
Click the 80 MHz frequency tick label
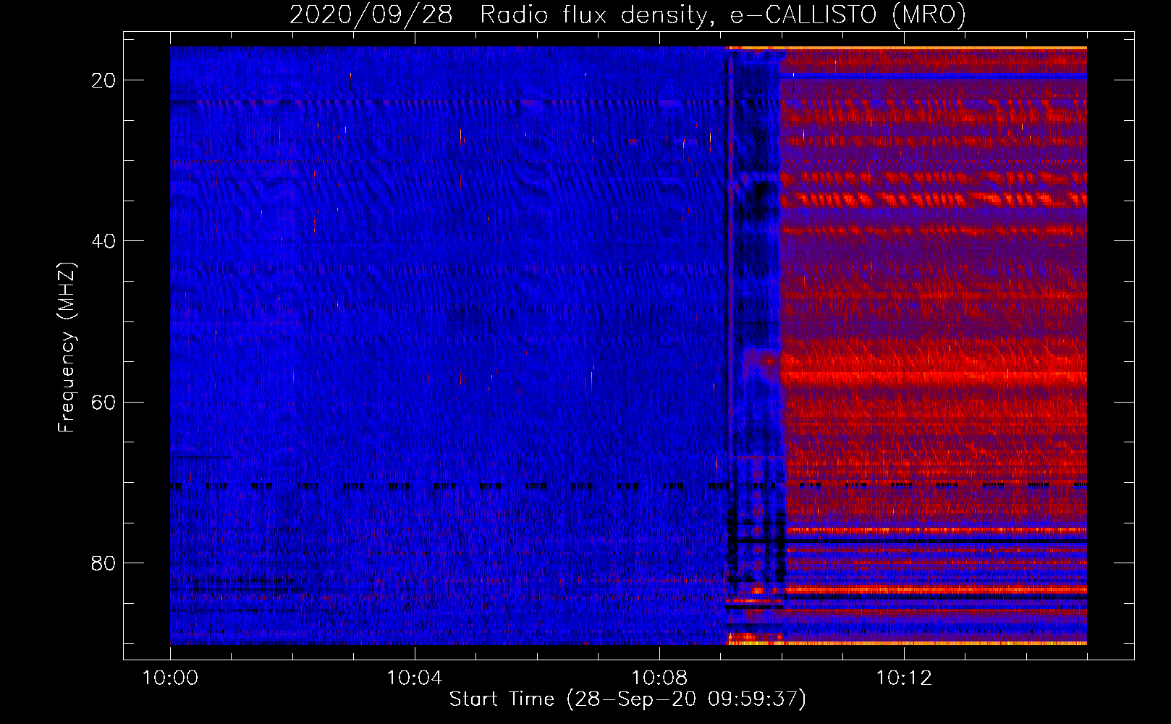pyautogui.click(x=103, y=563)
